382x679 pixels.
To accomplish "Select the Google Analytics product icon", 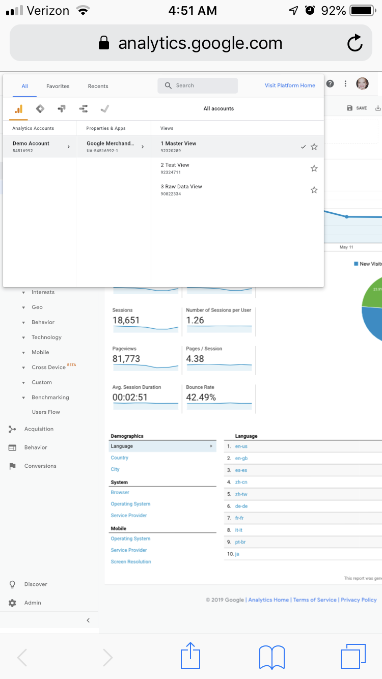I will point(18,108).
